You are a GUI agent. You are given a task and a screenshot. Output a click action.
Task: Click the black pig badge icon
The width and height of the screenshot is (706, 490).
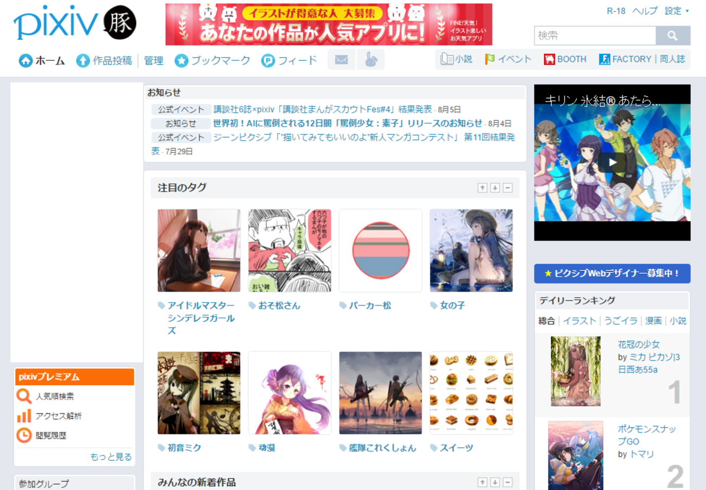pos(119,23)
